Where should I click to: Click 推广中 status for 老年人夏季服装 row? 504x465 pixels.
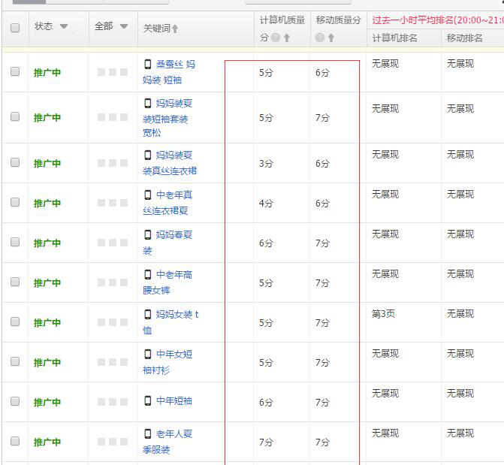(x=47, y=442)
